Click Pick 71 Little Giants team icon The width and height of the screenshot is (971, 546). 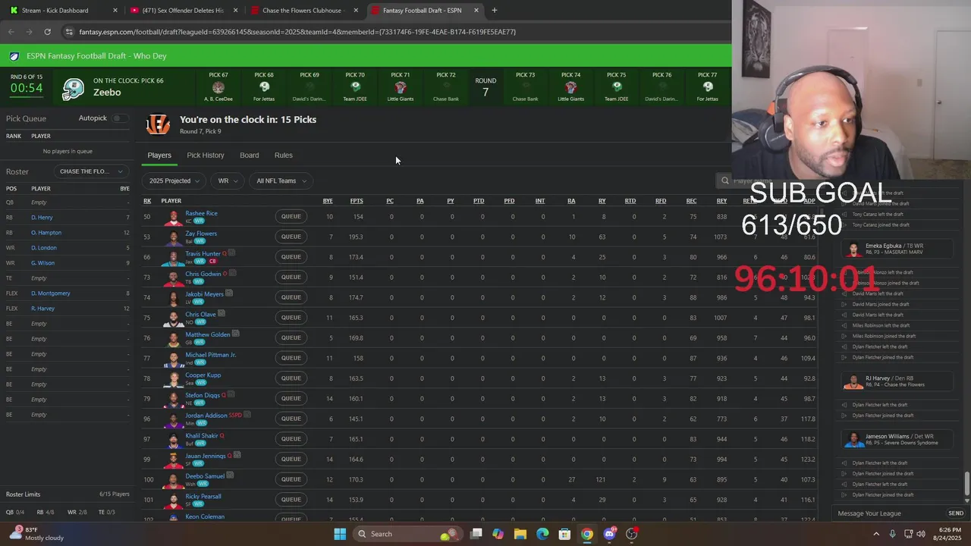coord(401,87)
